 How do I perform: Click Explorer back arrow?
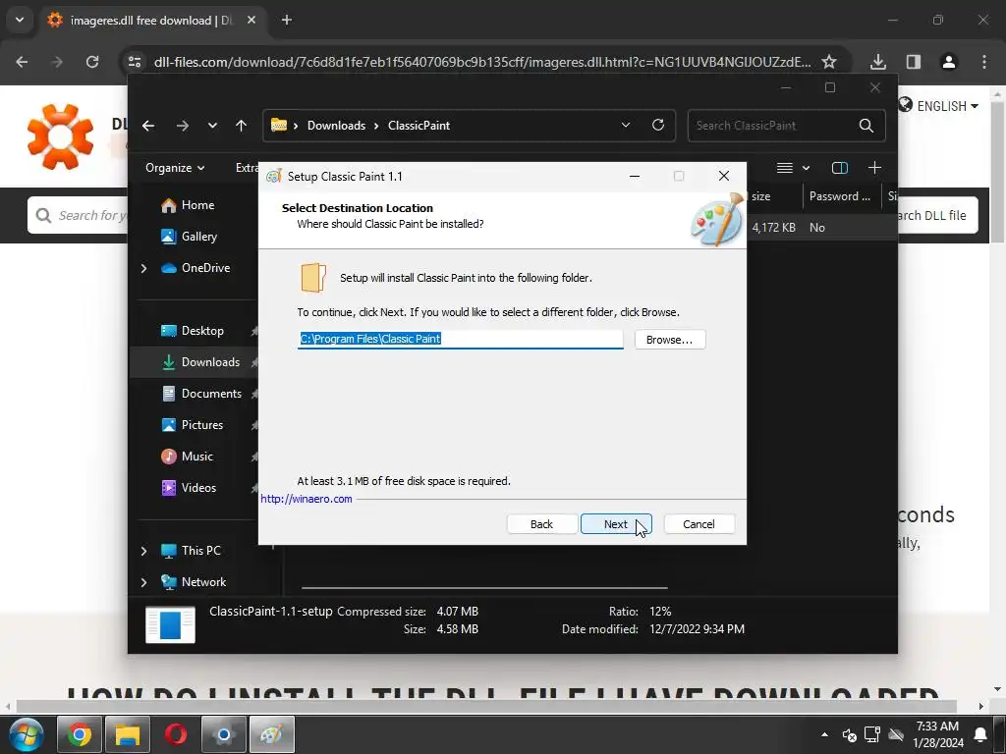[148, 126]
